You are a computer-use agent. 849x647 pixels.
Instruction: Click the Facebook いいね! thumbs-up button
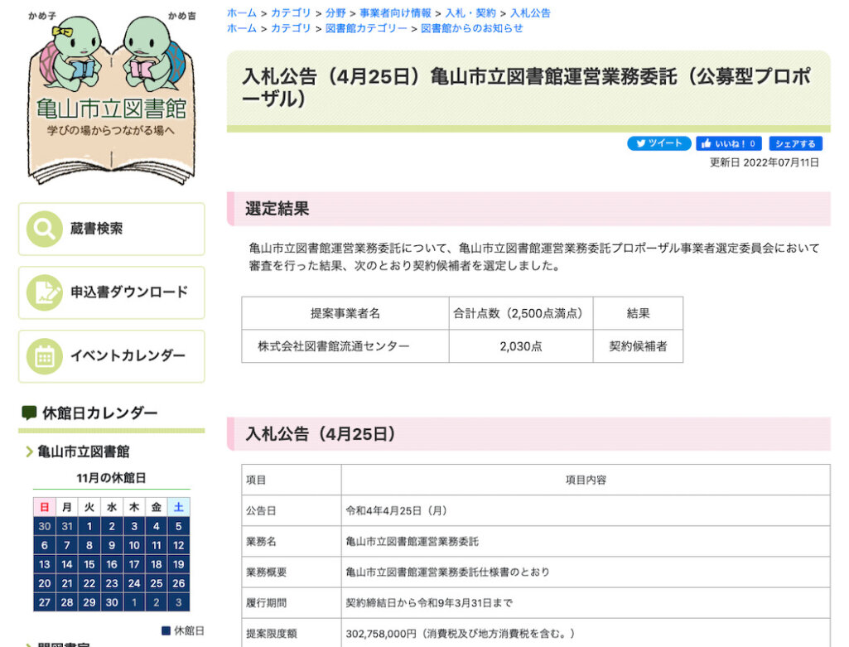tap(728, 143)
